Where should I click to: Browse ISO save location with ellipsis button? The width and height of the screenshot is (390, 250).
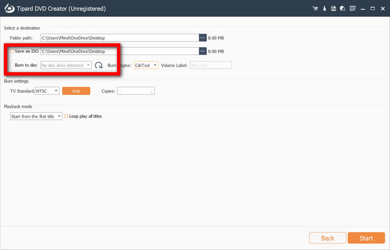click(203, 51)
